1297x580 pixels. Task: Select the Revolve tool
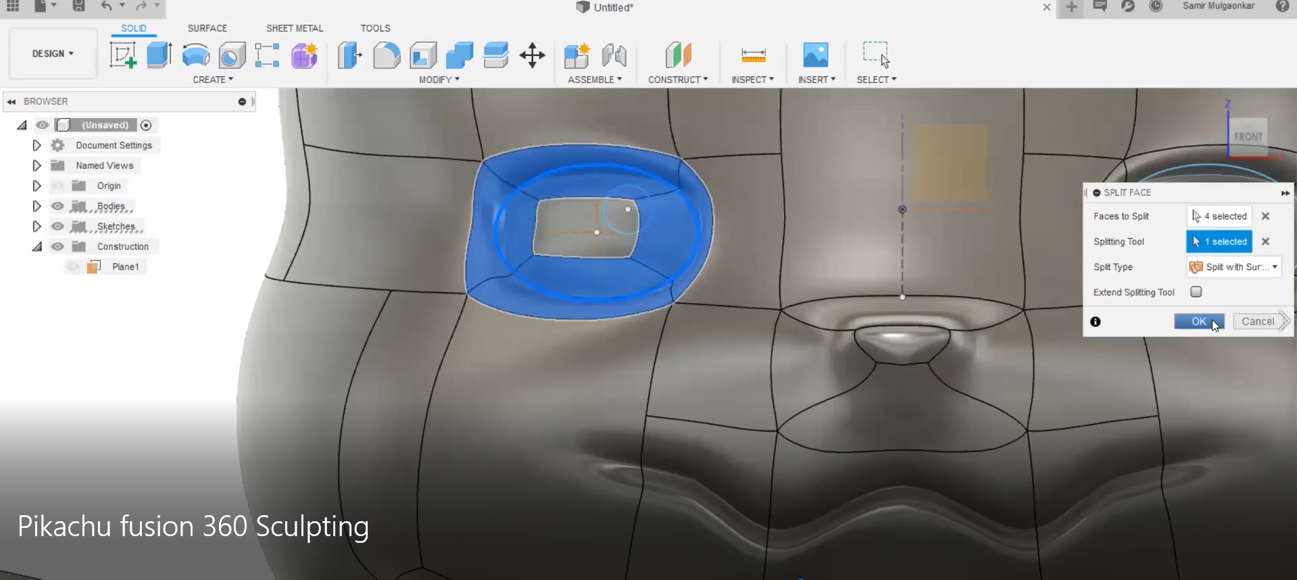[x=196, y=55]
